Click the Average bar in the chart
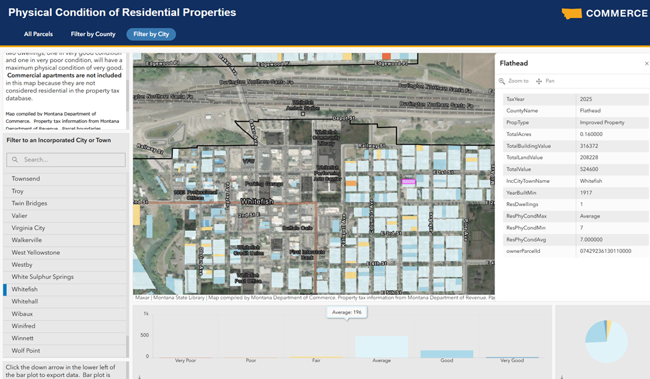The width and height of the screenshot is (650, 379). click(381, 347)
